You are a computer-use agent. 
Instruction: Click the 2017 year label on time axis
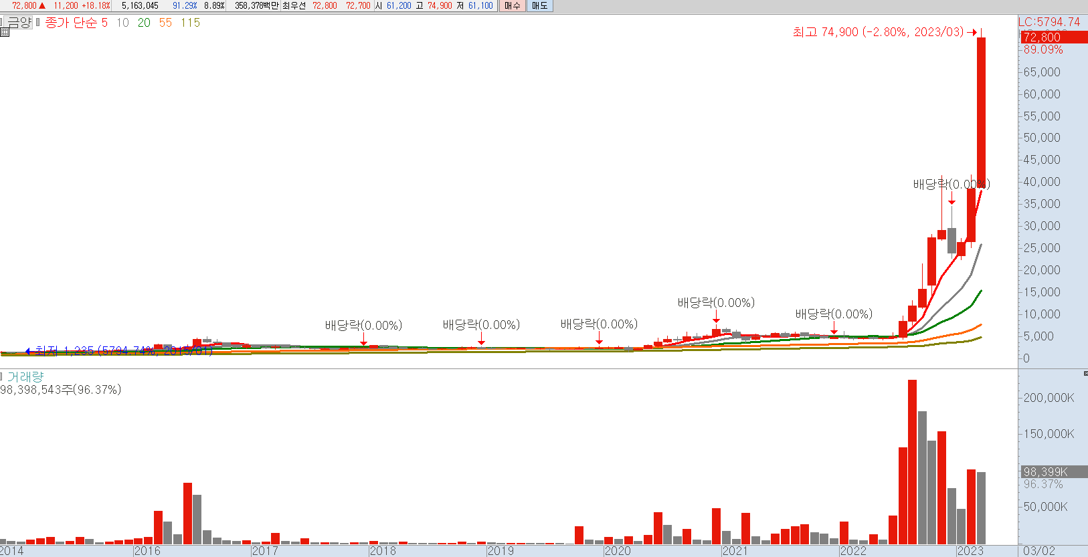[x=265, y=551]
